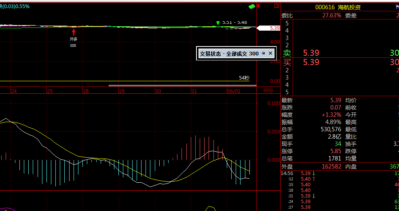Click the 06/01 date on time axis
Screen dimensions: 399x211
(x=234, y=91)
